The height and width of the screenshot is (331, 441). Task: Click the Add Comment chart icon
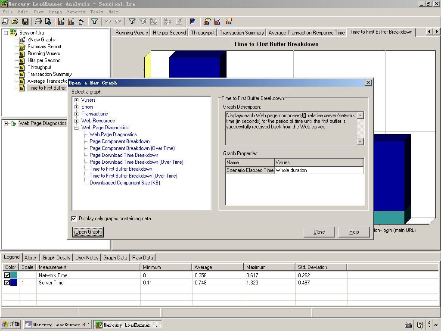point(207,22)
